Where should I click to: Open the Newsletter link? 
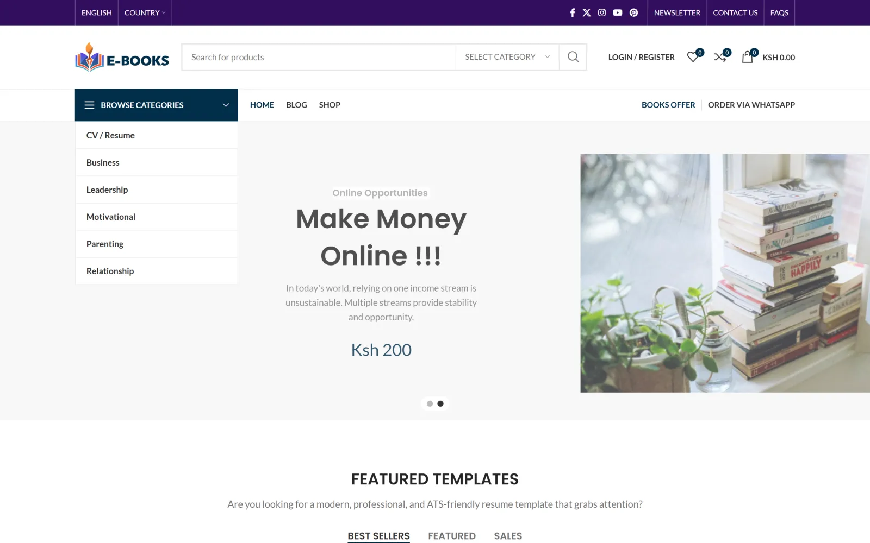tap(677, 12)
